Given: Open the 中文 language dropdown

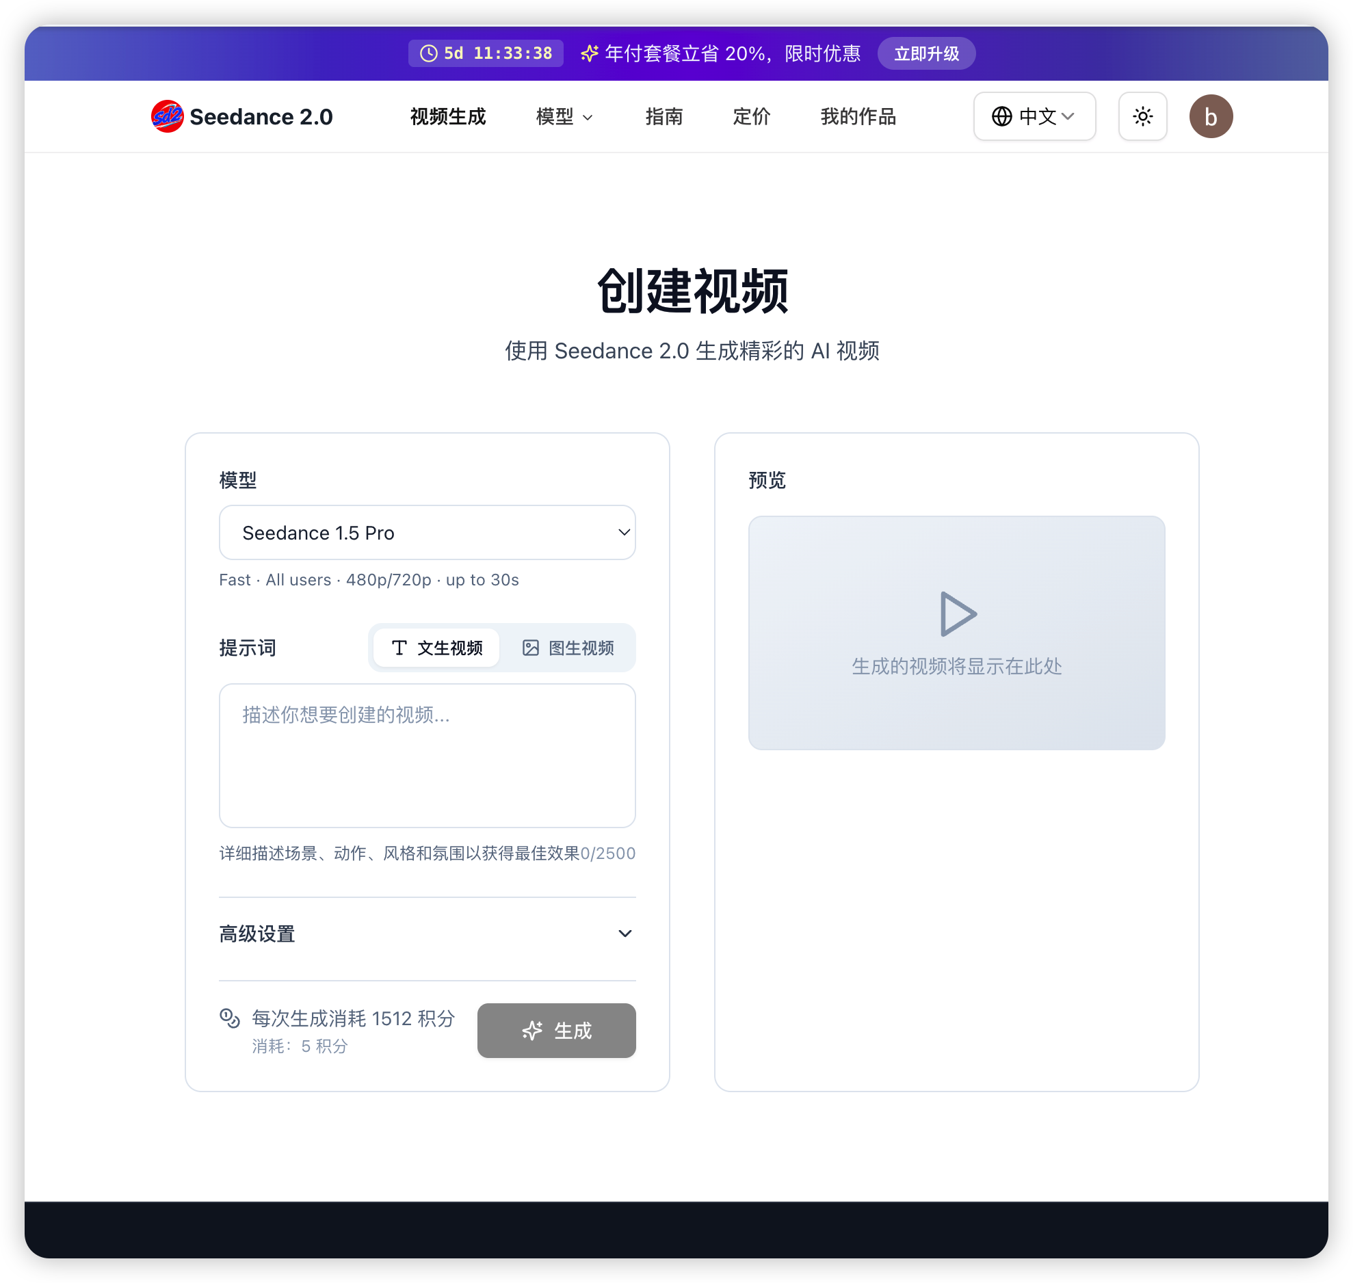Looking at the screenshot, I should pyautogui.click(x=1034, y=116).
